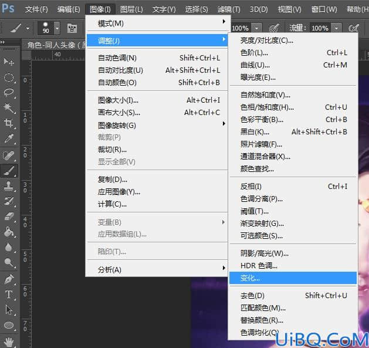
Task: Select the Crop tool
Action: 9,123
